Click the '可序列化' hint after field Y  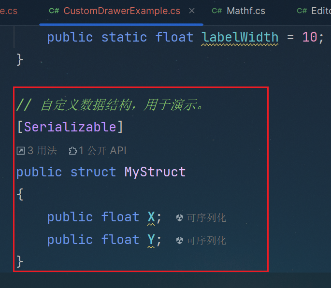coord(206,241)
